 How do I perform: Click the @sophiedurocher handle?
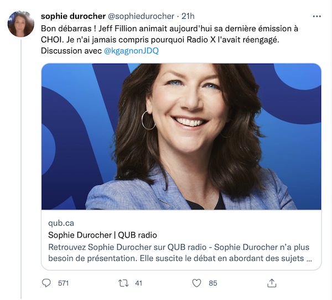(x=141, y=16)
